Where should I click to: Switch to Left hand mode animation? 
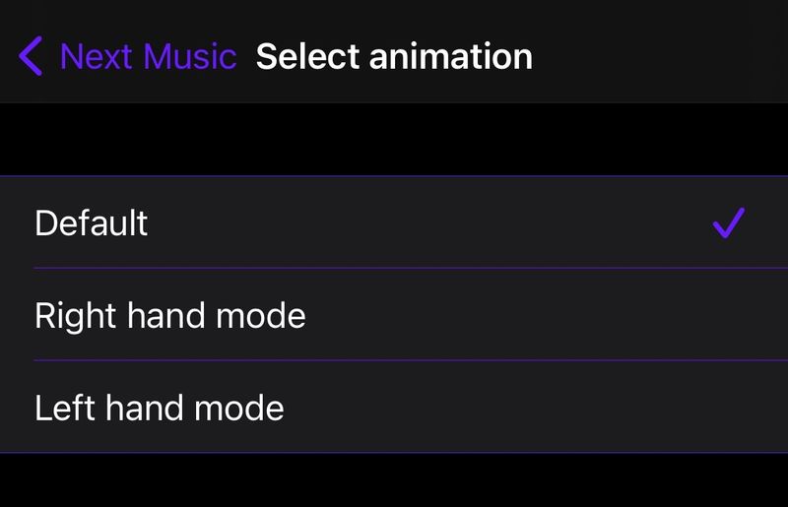pyautogui.click(x=394, y=408)
